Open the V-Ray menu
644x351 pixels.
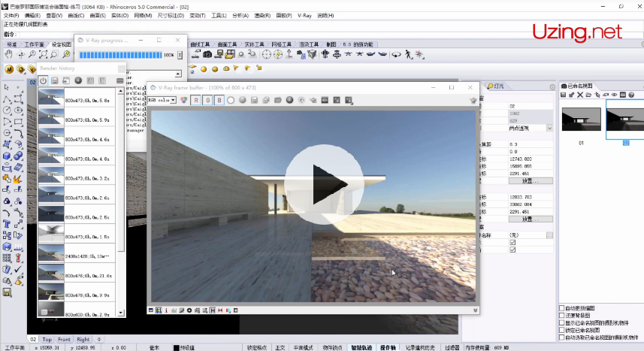pyautogui.click(x=304, y=15)
